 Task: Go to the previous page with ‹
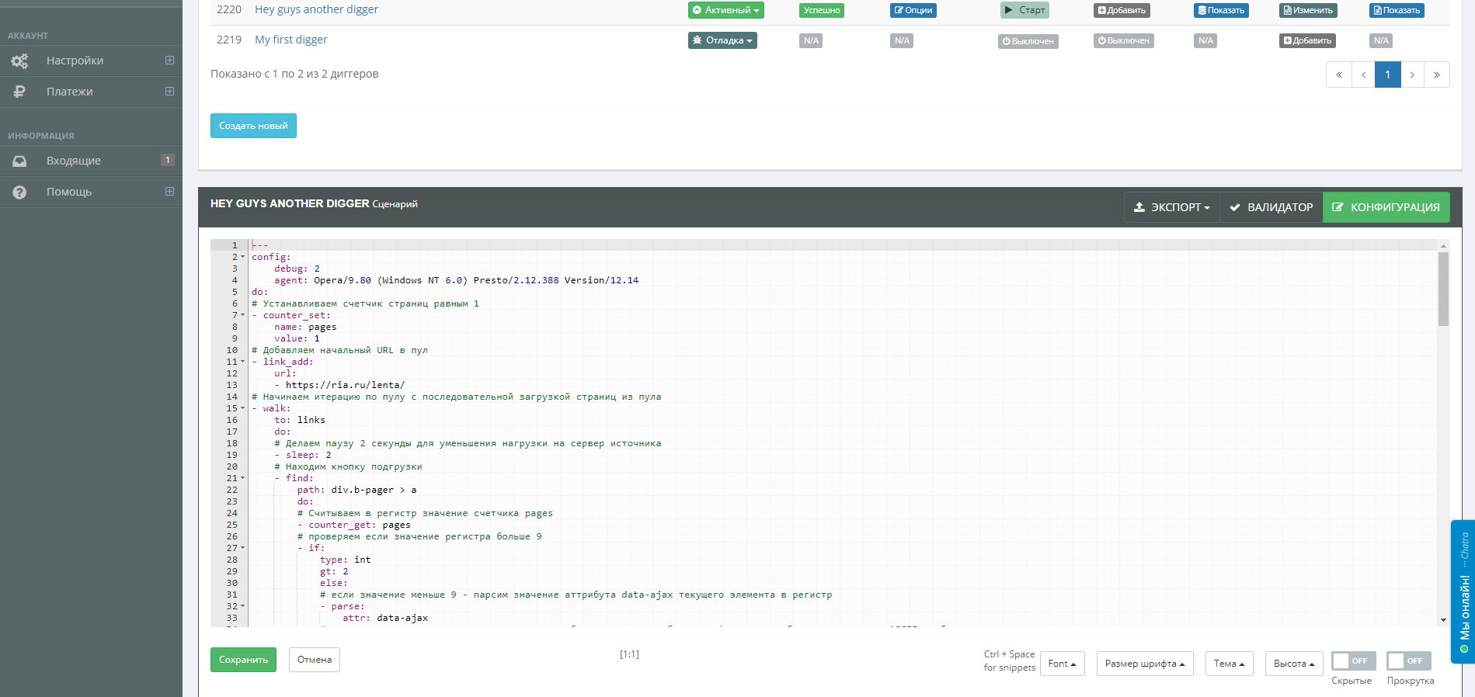pos(1363,75)
